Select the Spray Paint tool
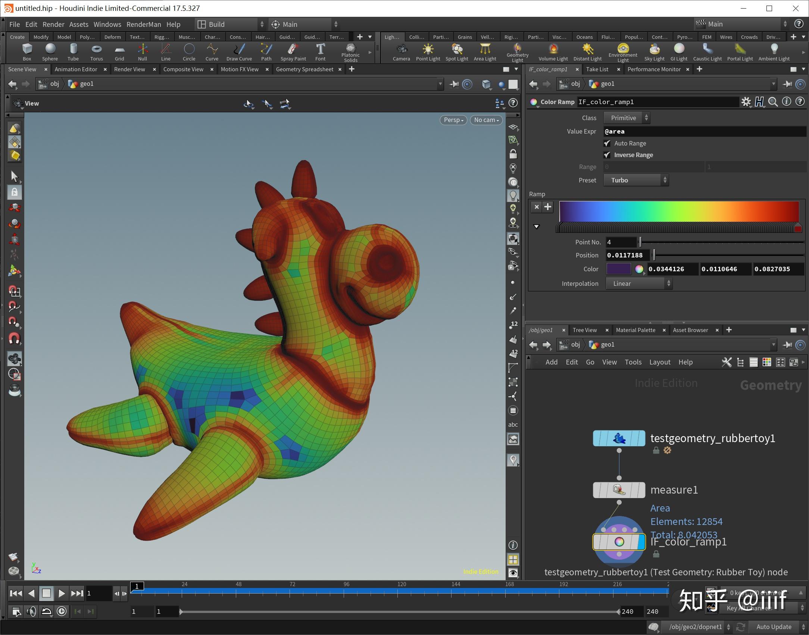Screen dimensions: 809x635 pyautogui.click(x=293, y=51)
